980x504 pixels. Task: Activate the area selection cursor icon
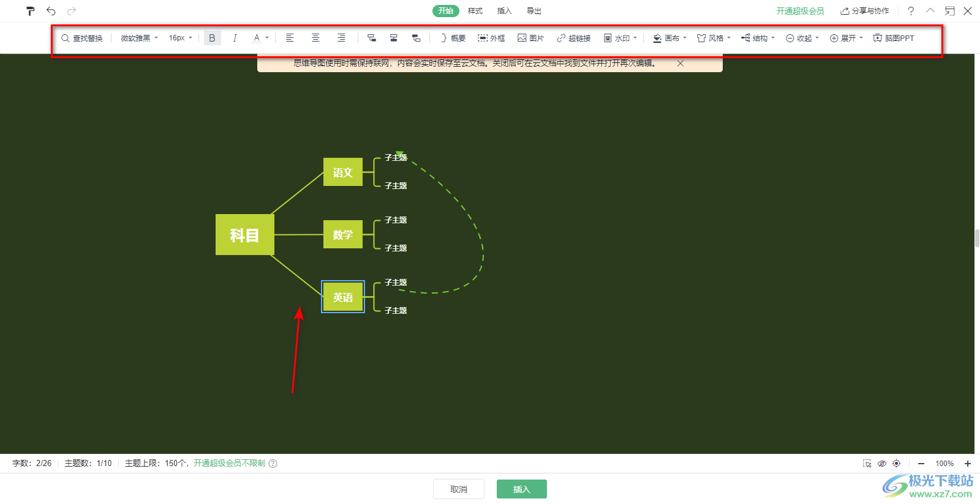click(x=867, y=463)
